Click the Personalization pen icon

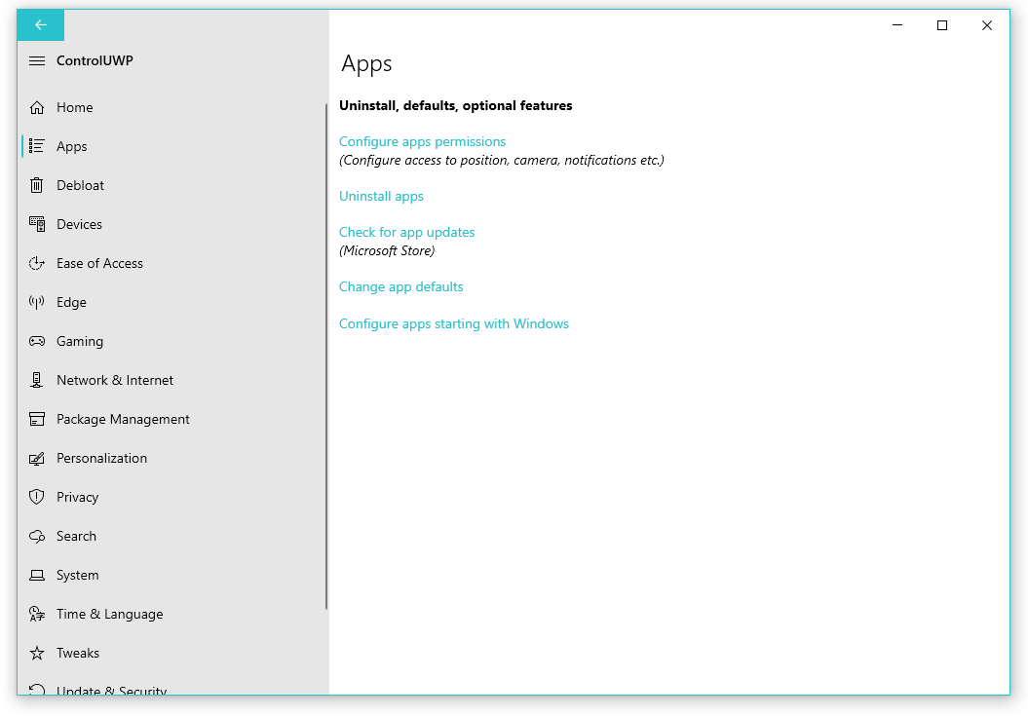point(37,458)
